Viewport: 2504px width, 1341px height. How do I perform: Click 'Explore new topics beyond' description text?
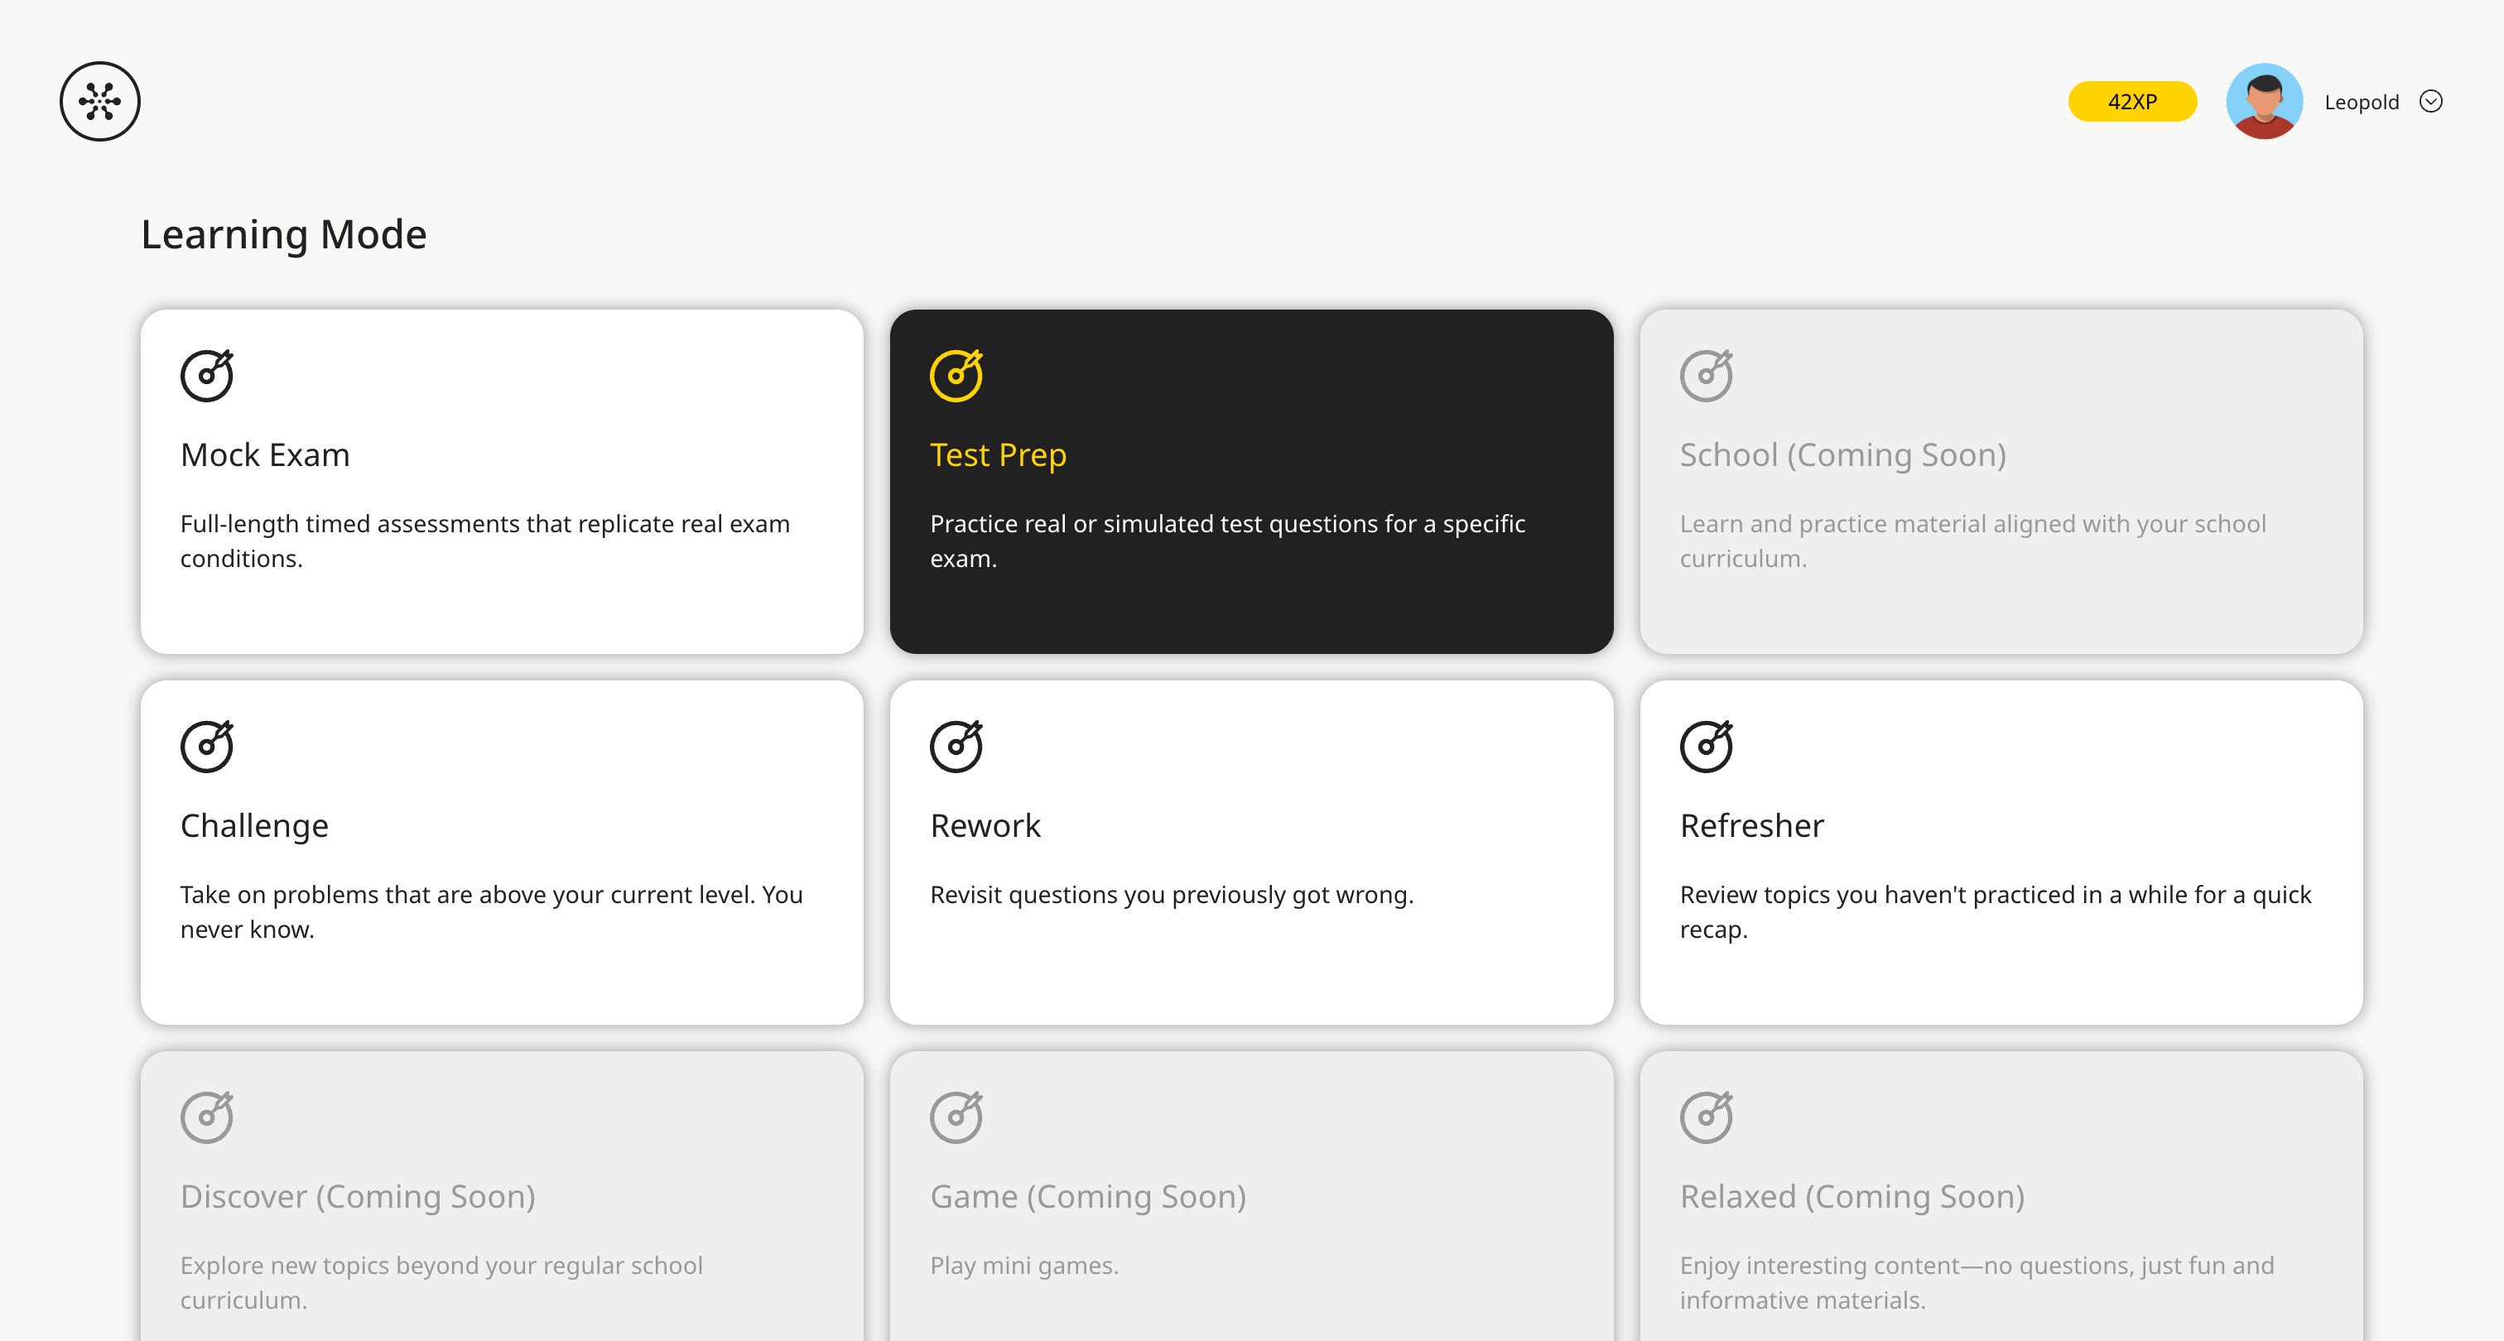[x=441, y=1283]
